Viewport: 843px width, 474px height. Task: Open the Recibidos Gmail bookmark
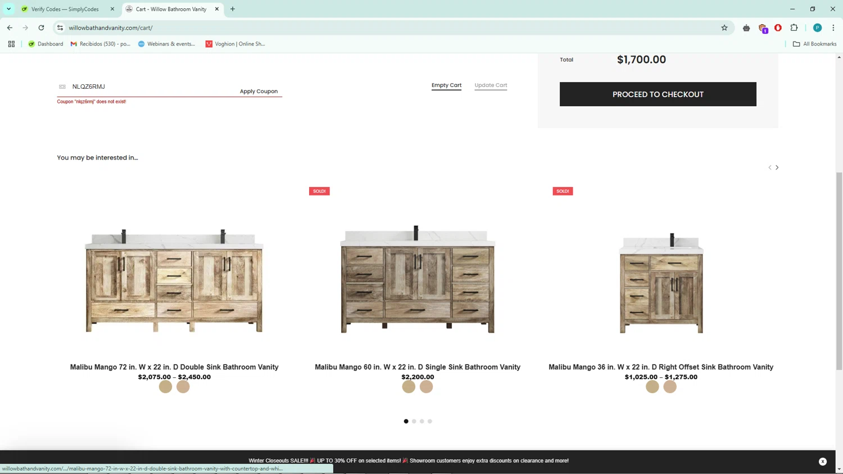[x=100, y=44]
